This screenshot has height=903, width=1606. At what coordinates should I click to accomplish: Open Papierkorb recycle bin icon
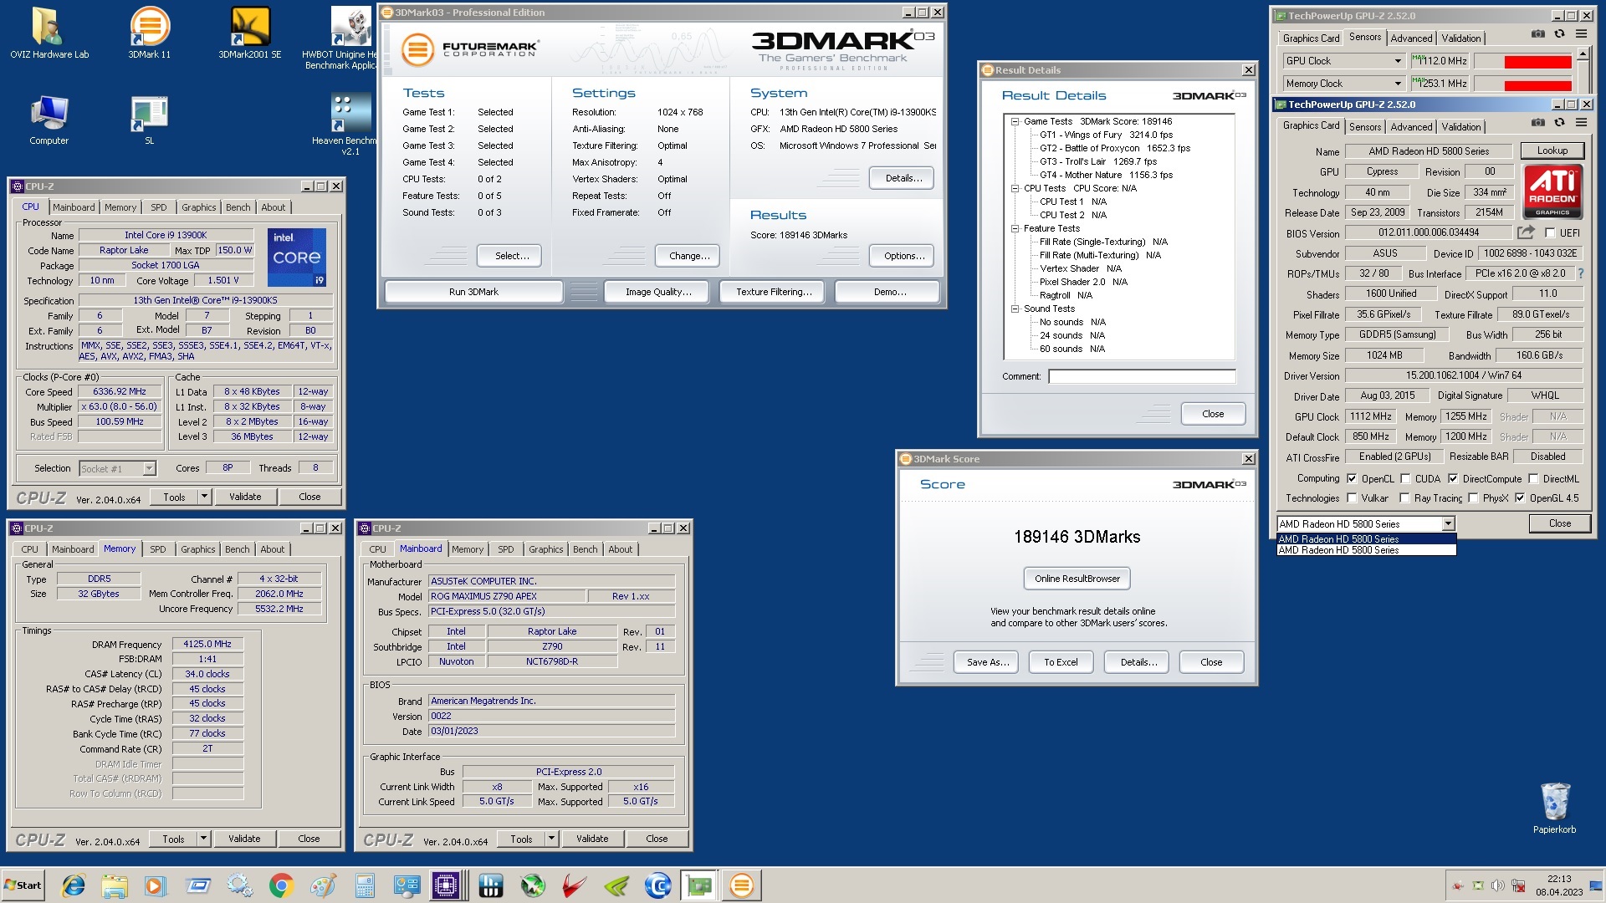(1554, 808)
